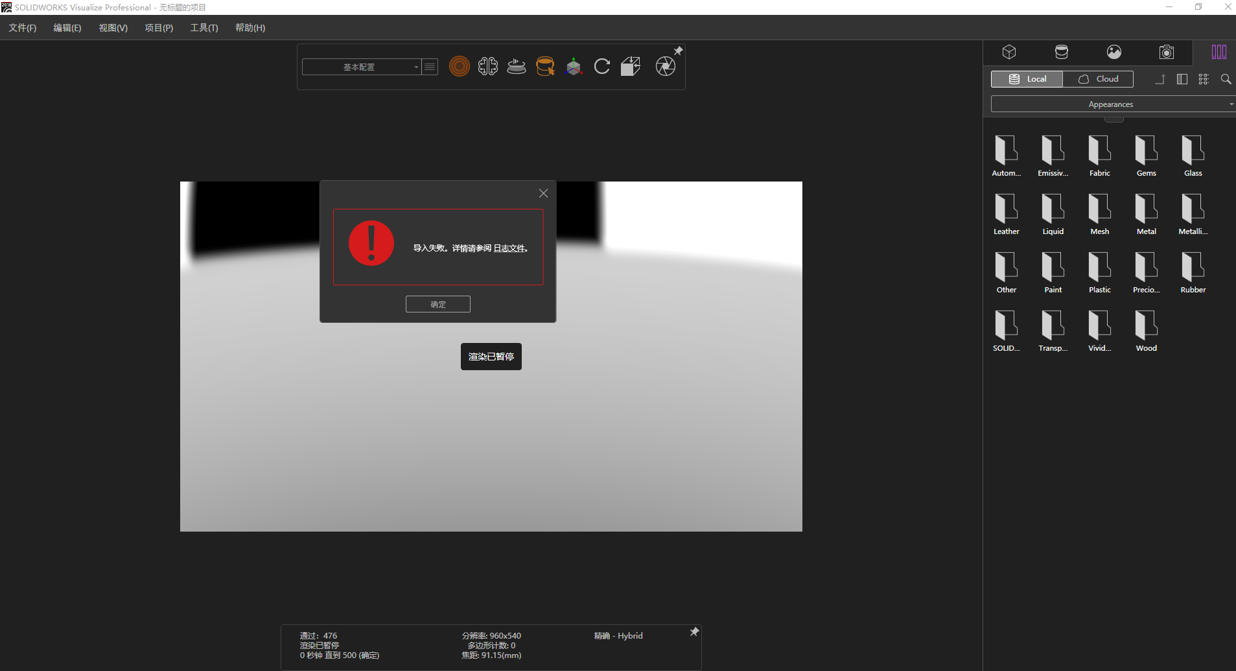Open the Scenes environment tab

1114,52
